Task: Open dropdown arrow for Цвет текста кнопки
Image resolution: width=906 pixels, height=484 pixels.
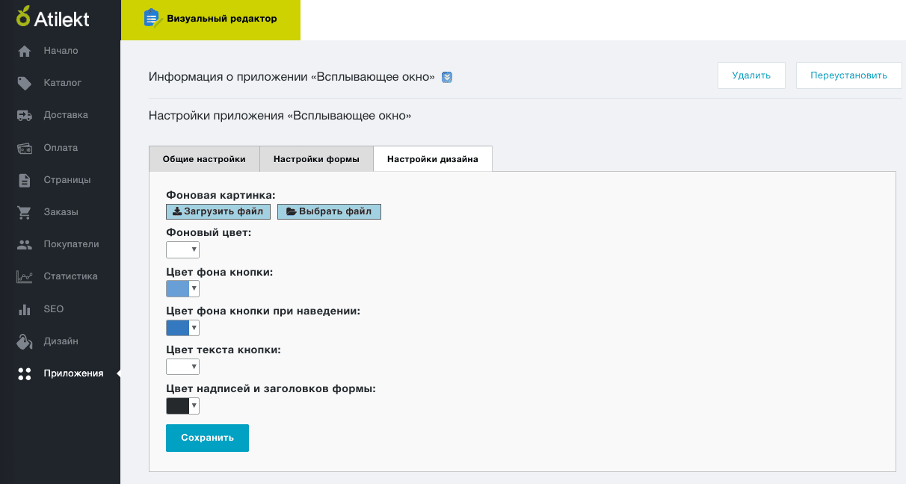Action: (194, 367)
